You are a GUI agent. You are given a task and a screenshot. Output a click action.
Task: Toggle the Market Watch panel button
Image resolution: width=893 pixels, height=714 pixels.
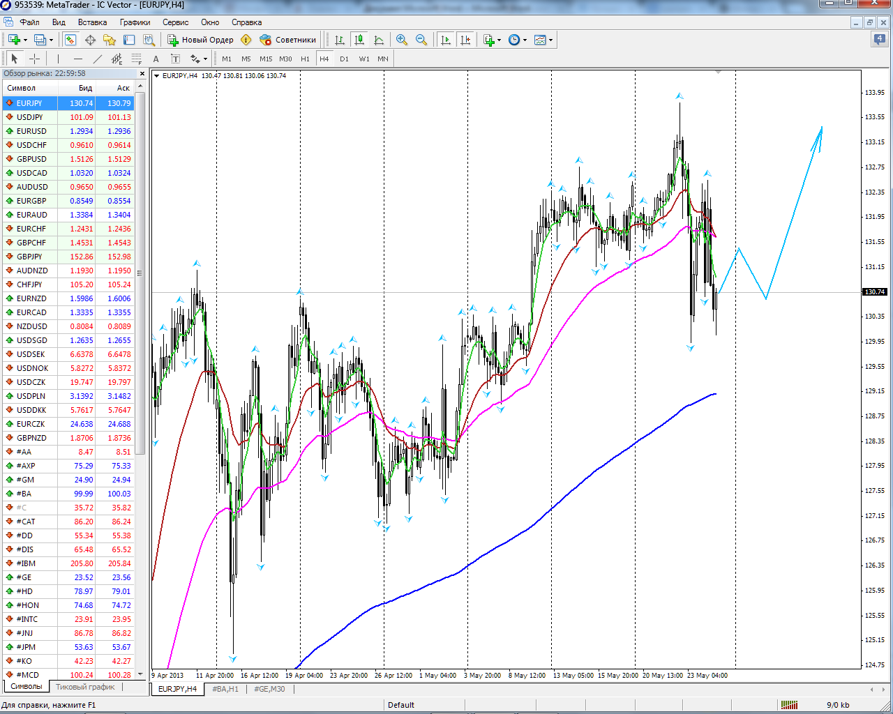tap(70, 40)
